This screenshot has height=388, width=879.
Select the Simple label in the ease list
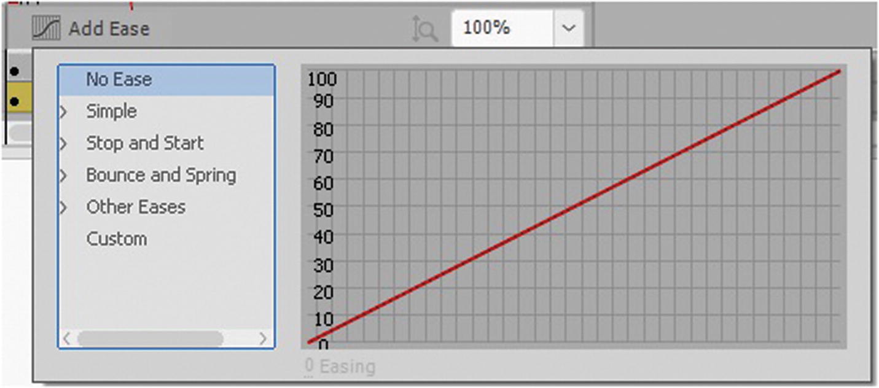111,112
